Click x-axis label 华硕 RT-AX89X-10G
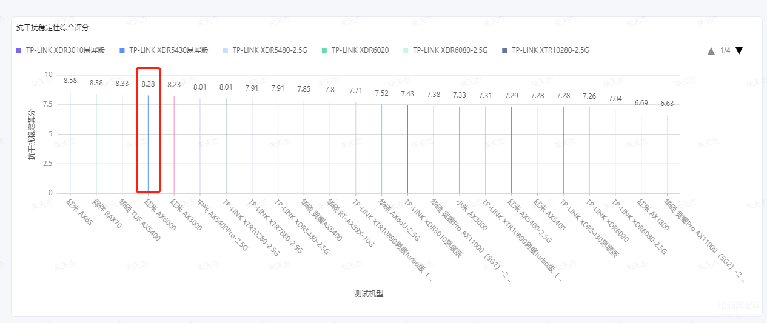The image size is (767, 323). 352,224
